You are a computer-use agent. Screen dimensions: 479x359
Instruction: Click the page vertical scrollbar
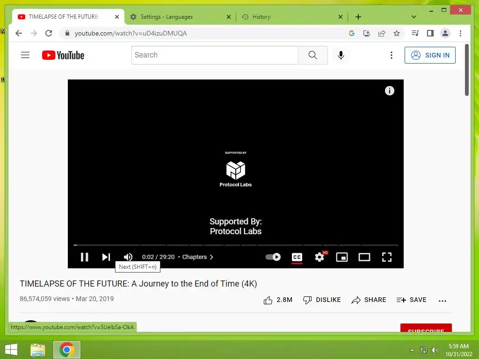(467, 70)
